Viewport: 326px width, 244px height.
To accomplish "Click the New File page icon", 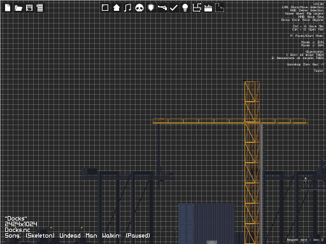I will pyautogui.click(x=8, y=8).
